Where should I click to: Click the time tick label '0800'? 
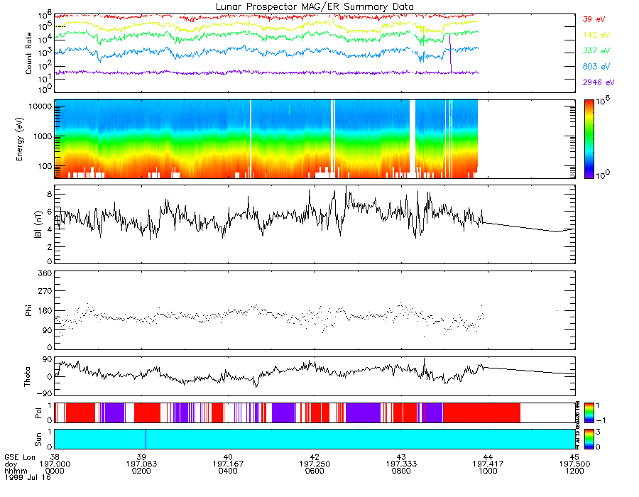tap(401, 471)
